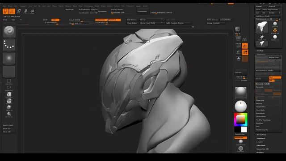Expand the Modify Topology subsection
Screen dimensions: 286x161
coord(263,120)
